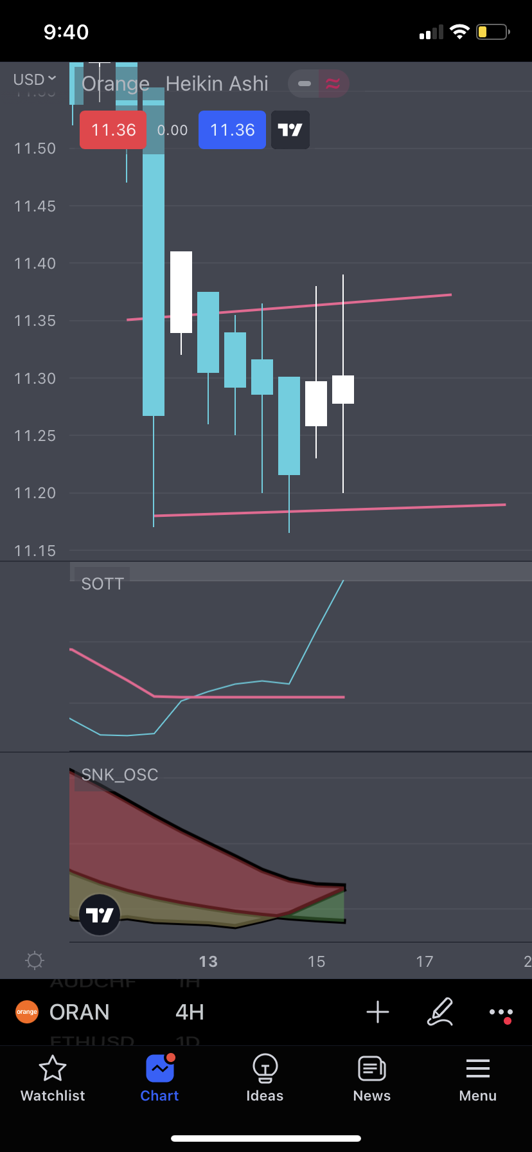Screen dimensions: 532x1152
Task: Tap the blue Chart tab icon
Action: click(160, 1070)
